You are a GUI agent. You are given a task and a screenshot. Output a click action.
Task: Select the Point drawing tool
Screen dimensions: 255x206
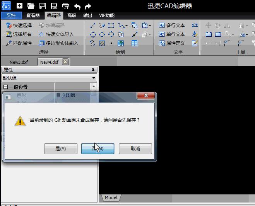(111, 43)
